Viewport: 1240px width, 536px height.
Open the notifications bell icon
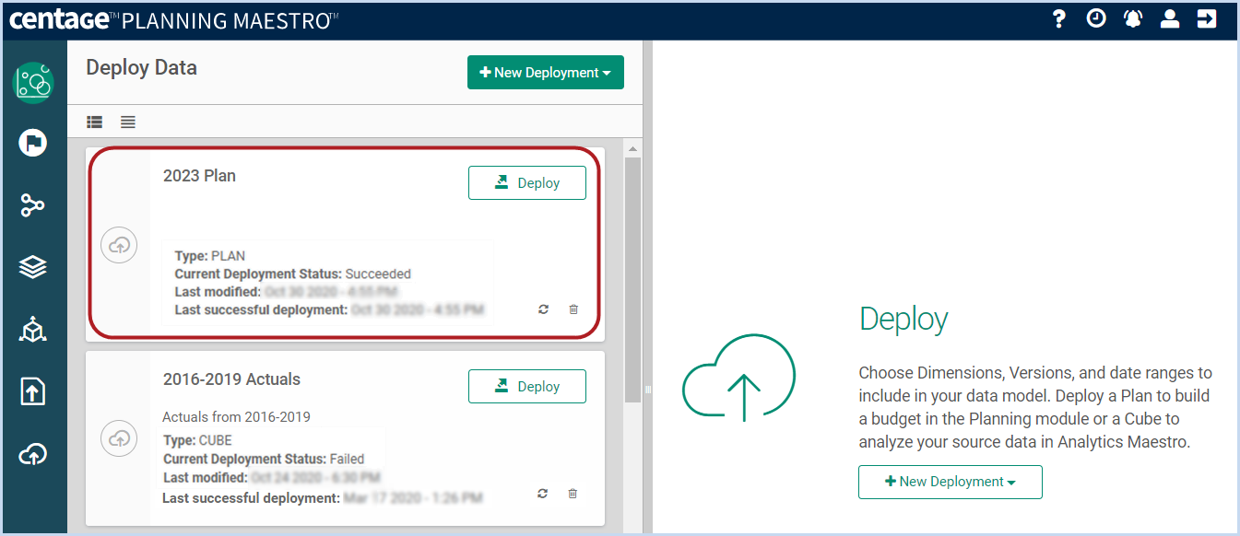point(1133,18)
